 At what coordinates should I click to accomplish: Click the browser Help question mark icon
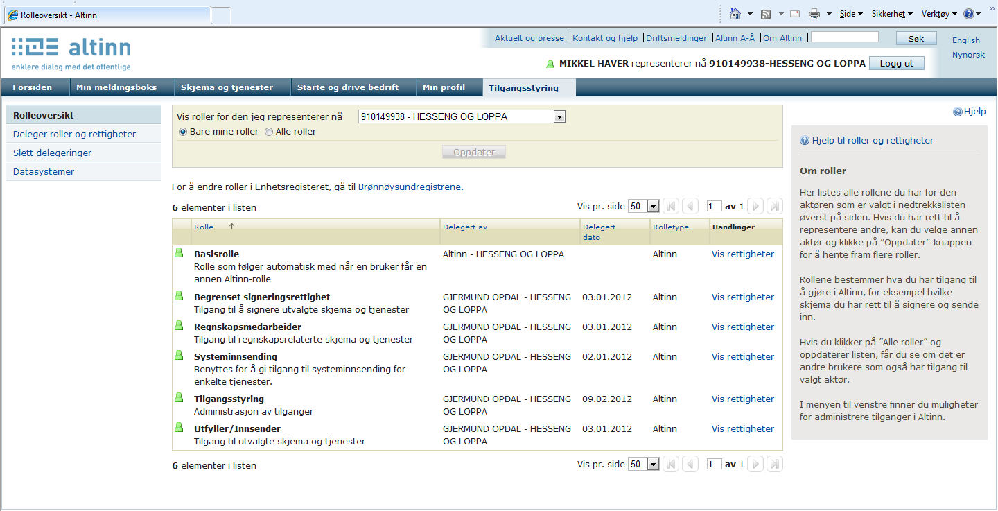pyautogui.click(x=968, y=14)
